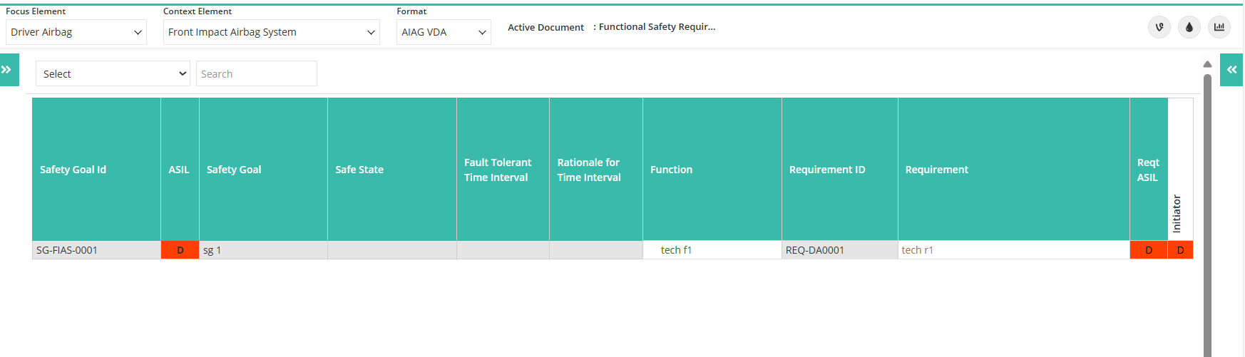Open the Select filter dropdown

pyautogui.click(x=113, y=73)
